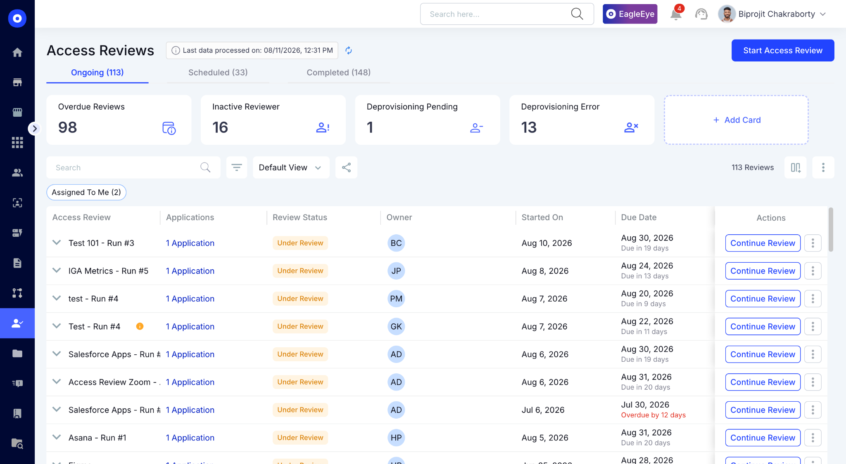The height and width of the screenshot is (464, 846).
Task: Open the users sidebar icon
Action: [x=17, y=173]
